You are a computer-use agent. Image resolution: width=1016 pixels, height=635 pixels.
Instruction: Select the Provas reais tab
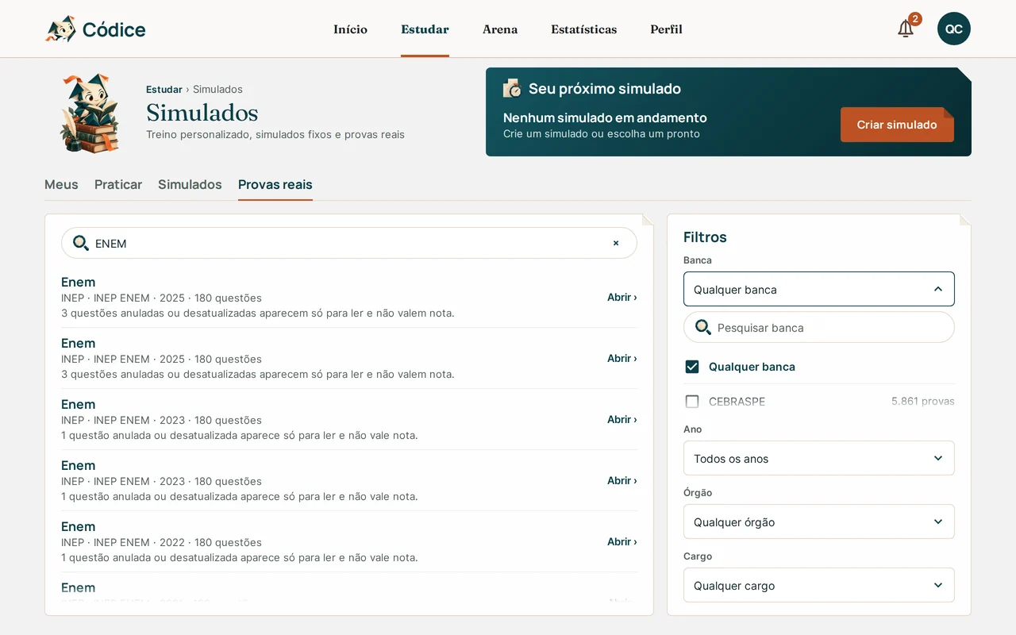point(275,184)
